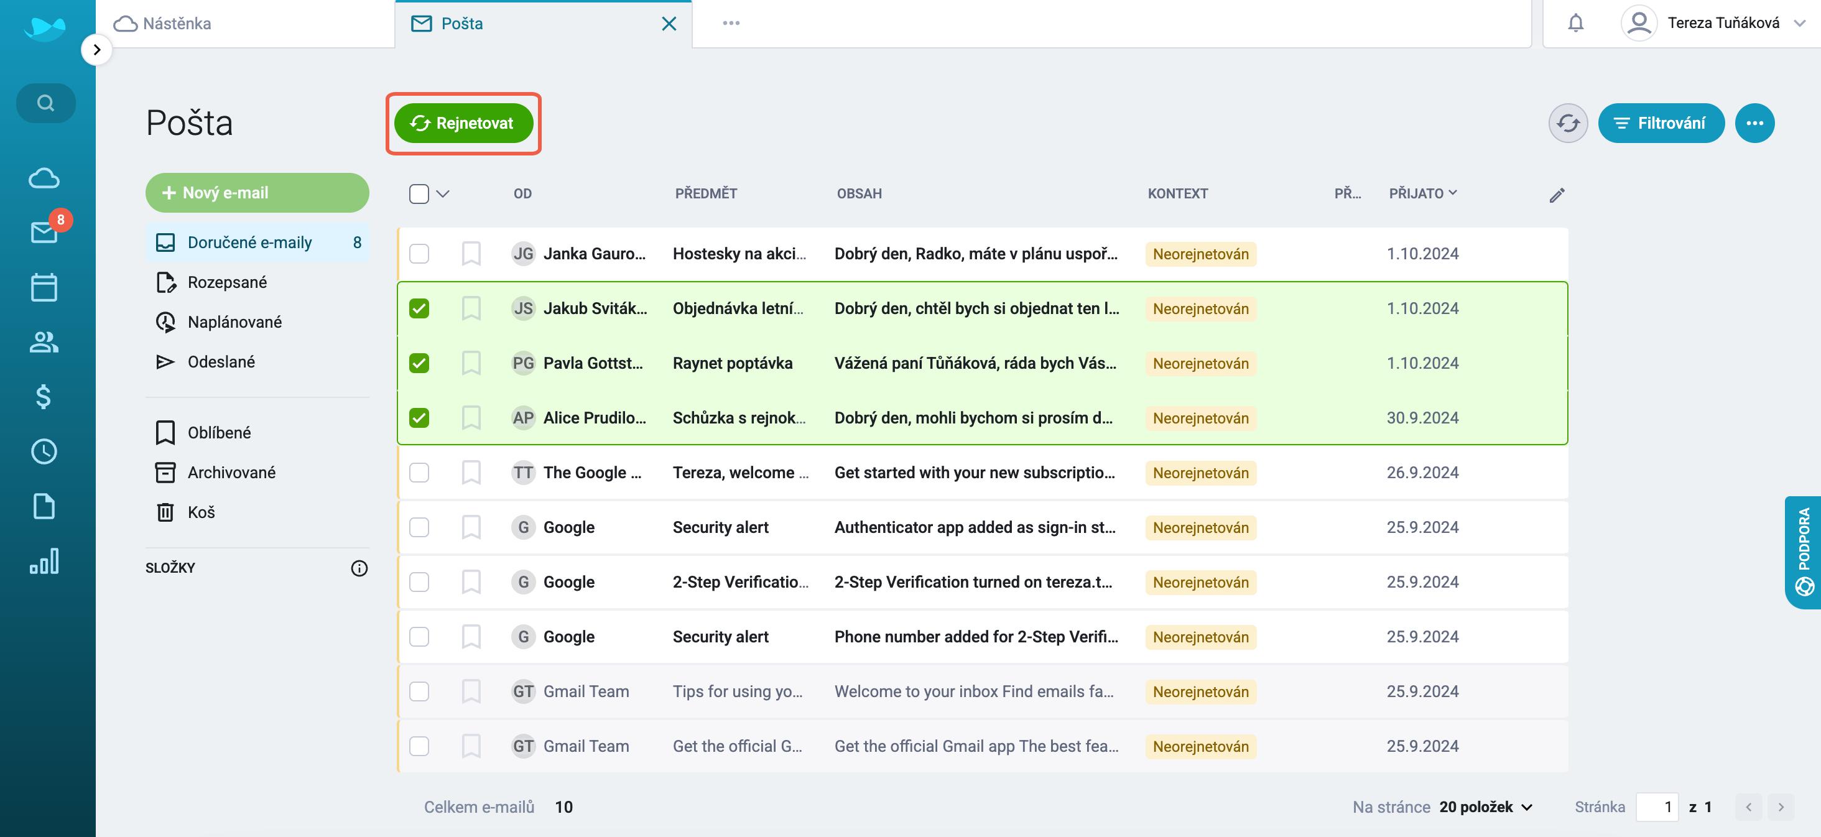Click the user avatar icon
The height and width of the screenshot is (837, 1821).
click(x=1639, y=24)
